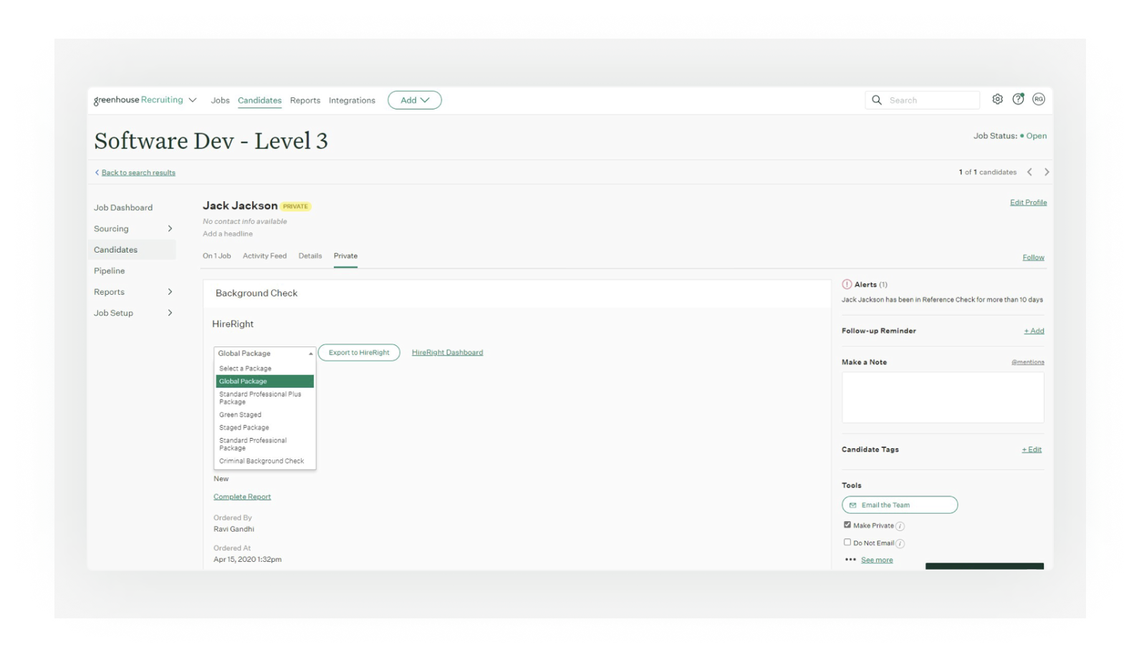
Task: Go to next candidate arrow
Action: (1047, 172)
